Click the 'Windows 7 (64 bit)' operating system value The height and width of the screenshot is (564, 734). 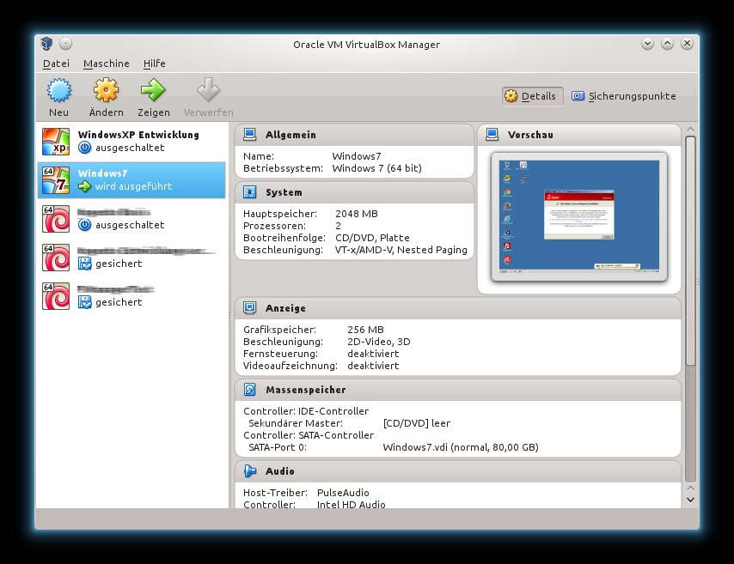376,168
